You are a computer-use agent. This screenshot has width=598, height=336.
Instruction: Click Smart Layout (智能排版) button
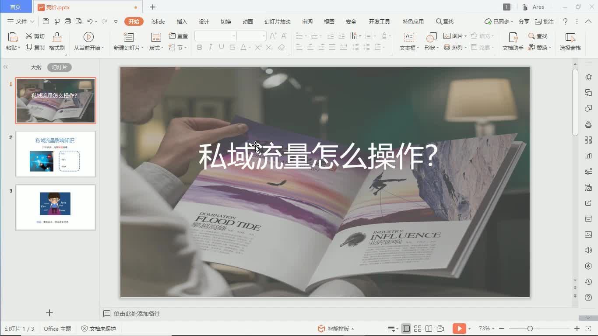(x=336, y=329)
